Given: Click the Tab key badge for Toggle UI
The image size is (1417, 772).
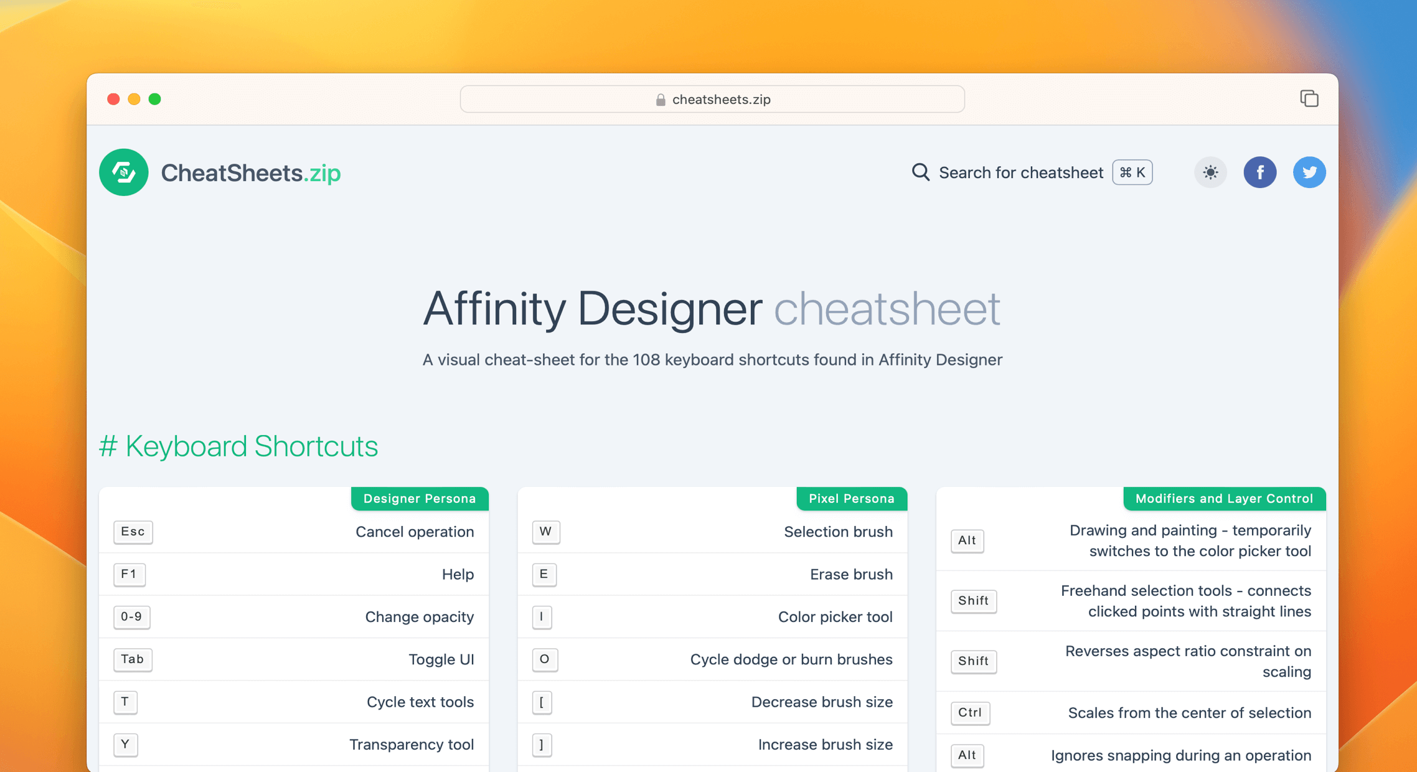Looking at the screenshot, I should pyautogui.click(x=133, y=660).
